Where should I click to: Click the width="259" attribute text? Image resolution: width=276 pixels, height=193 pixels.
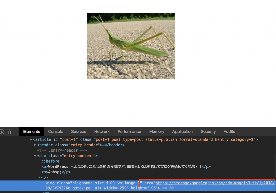(x=116, y=188)
